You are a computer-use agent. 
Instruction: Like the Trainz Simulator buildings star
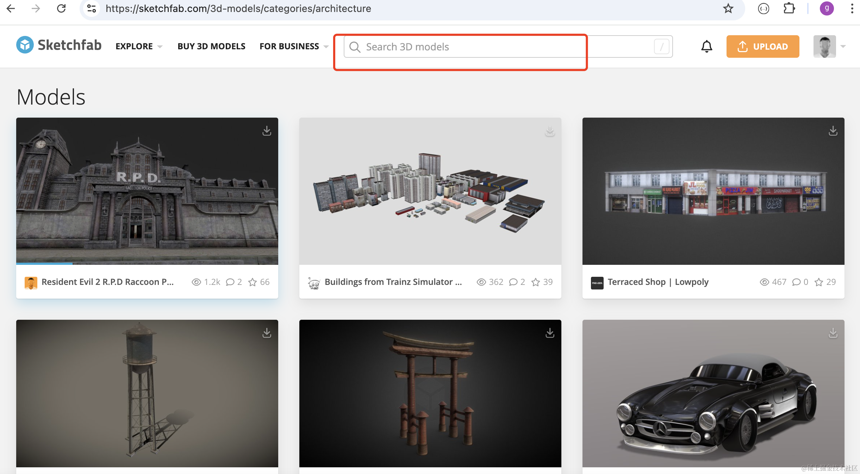(x=536, y=282)
